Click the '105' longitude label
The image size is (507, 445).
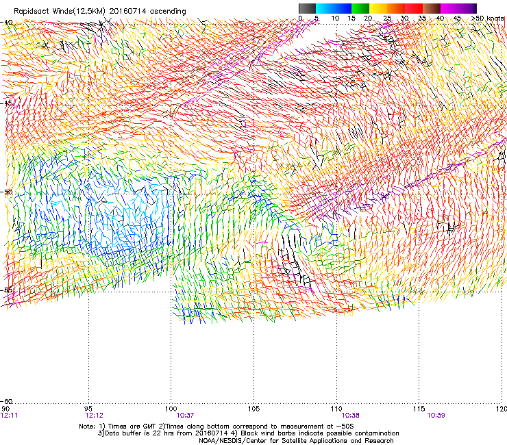tap(253, 409)
